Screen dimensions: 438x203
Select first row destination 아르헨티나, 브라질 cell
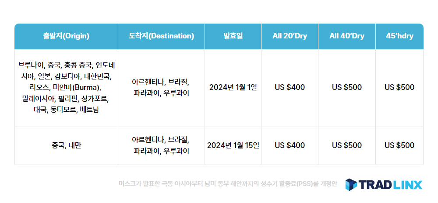tap(162, 88)
